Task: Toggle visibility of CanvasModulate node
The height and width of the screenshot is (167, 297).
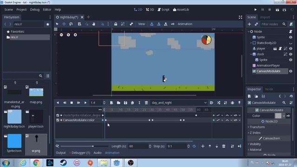Action: pos(291,71)
